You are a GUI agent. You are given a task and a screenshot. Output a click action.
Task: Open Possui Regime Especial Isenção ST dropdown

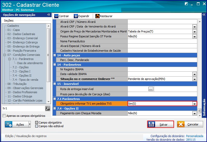pyautogui.click(x=194, y=36)
